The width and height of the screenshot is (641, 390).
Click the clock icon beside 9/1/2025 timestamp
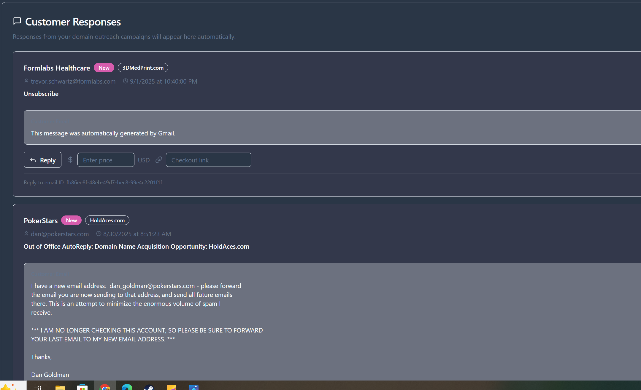pos(126,81)
